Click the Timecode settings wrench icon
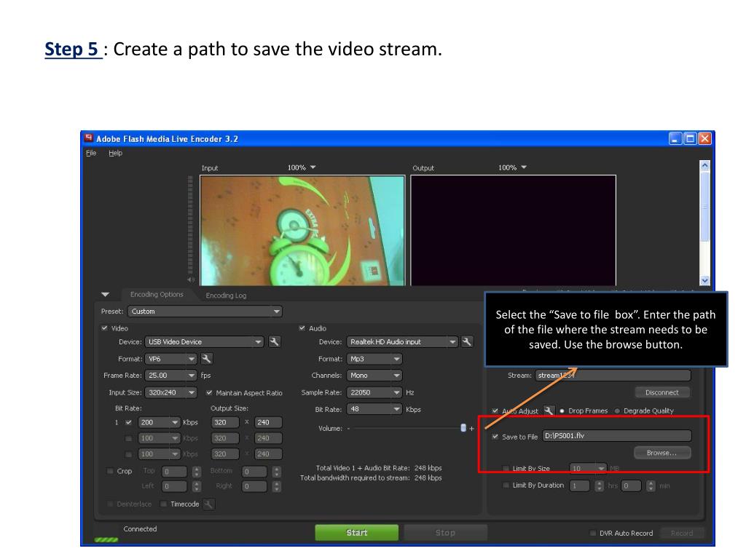This screenshot has height=559, width=746. click(209, 504)
